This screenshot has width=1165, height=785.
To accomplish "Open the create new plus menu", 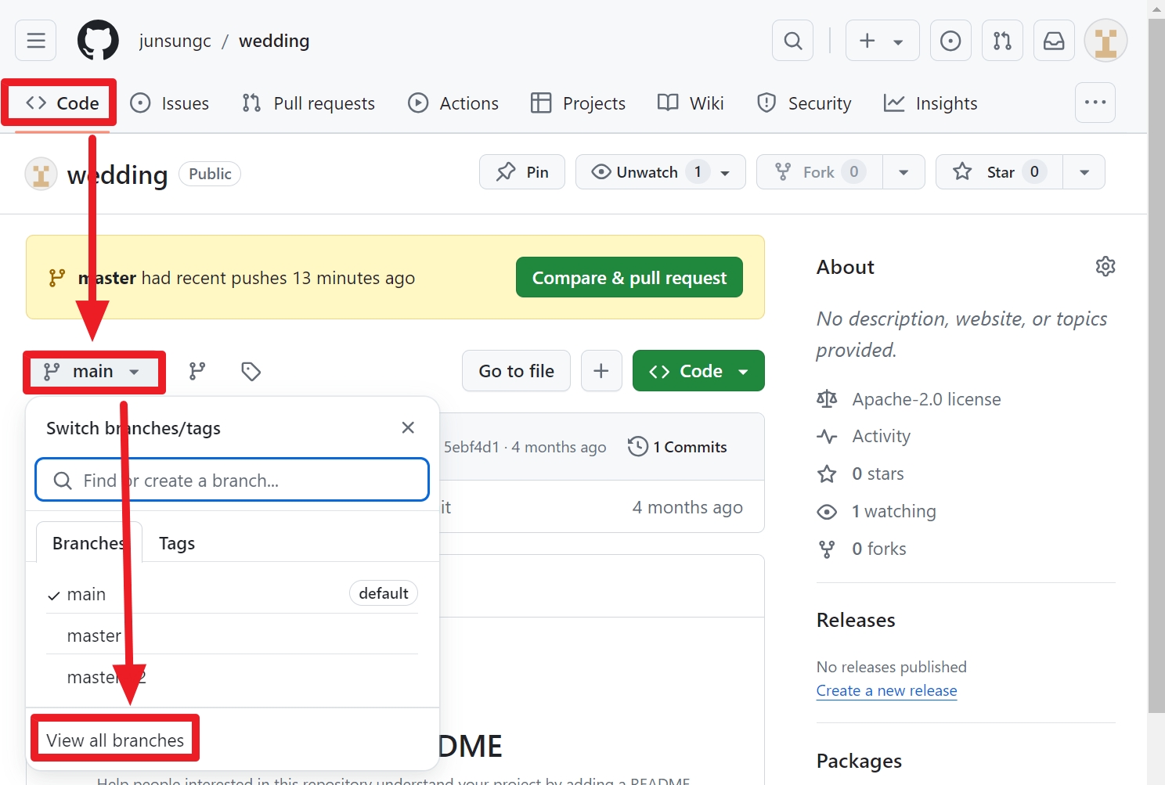I will pos(882,41).
